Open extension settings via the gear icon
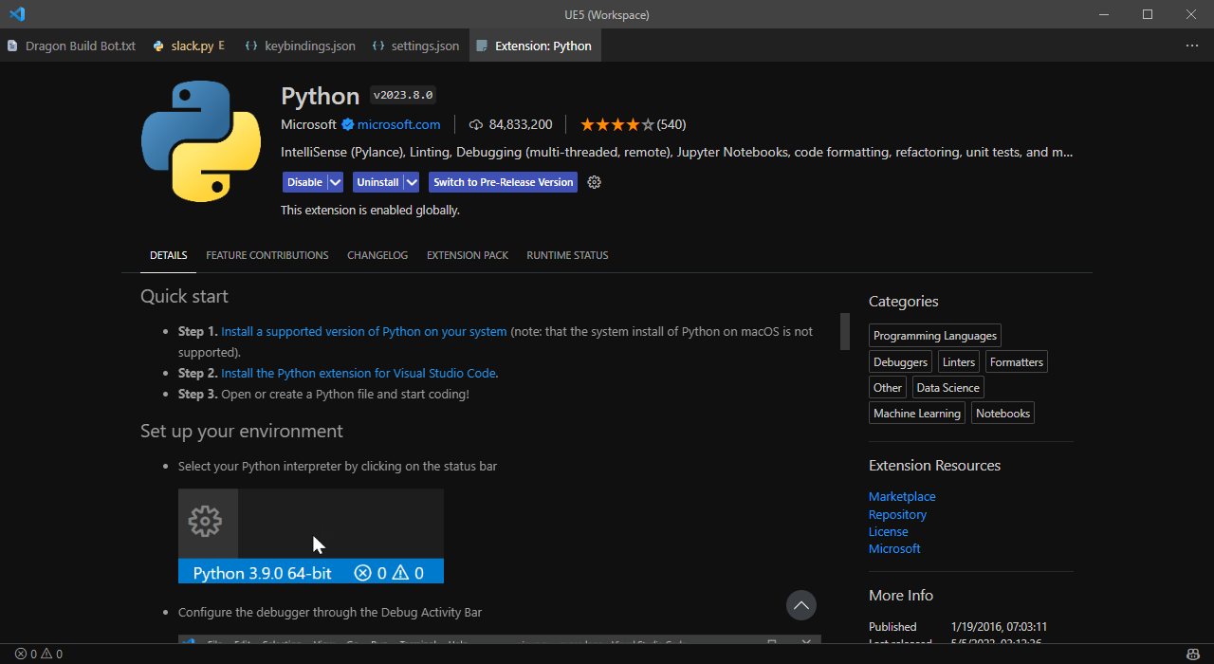This screenshot has width=1214, height=664. coord(594,182)
